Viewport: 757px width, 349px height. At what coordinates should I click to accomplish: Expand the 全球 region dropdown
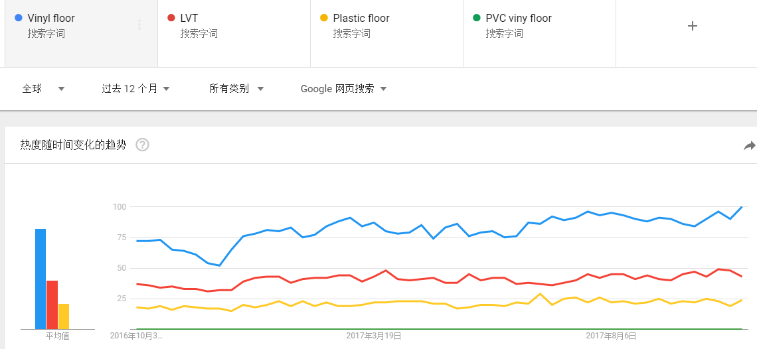tap(43, 89)
